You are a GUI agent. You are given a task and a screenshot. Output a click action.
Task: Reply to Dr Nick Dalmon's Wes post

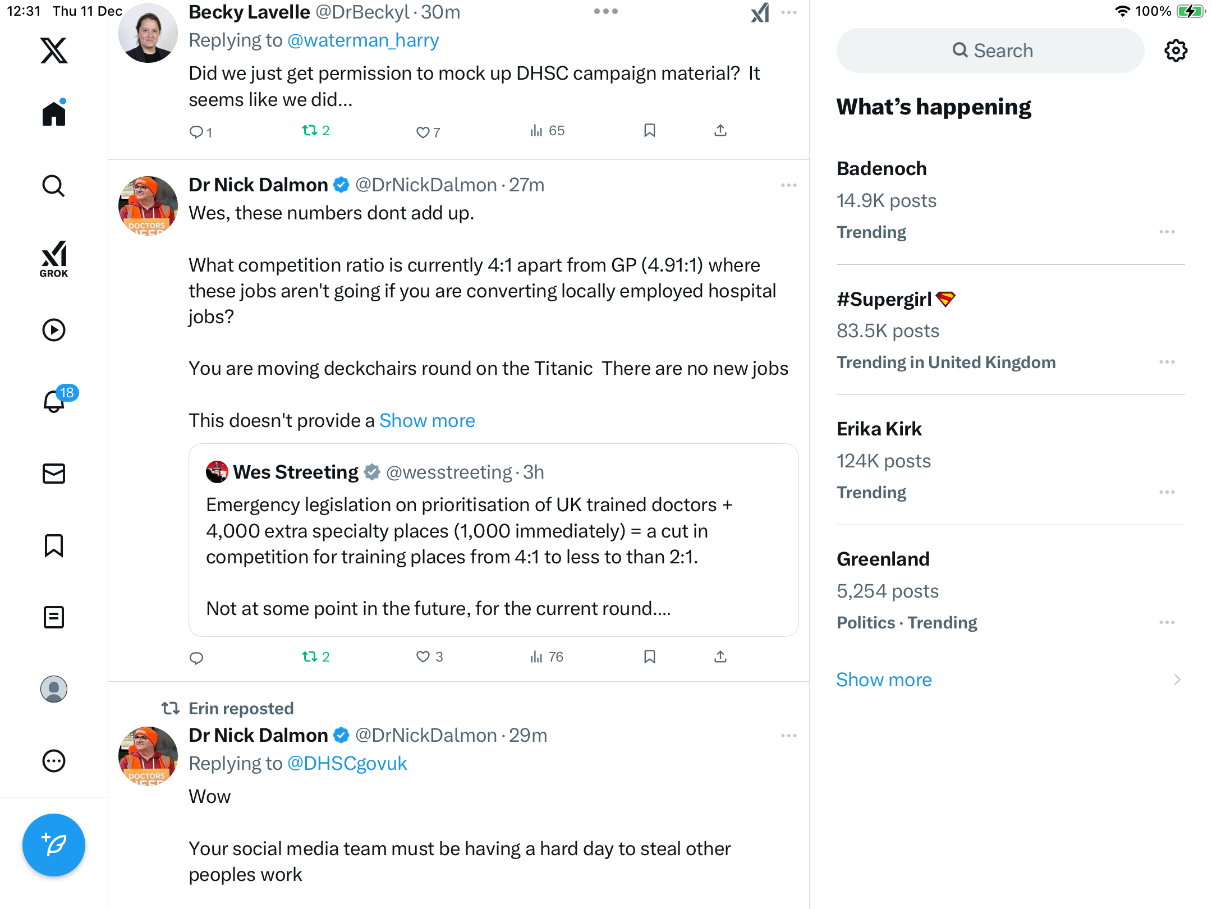point(196,658)
